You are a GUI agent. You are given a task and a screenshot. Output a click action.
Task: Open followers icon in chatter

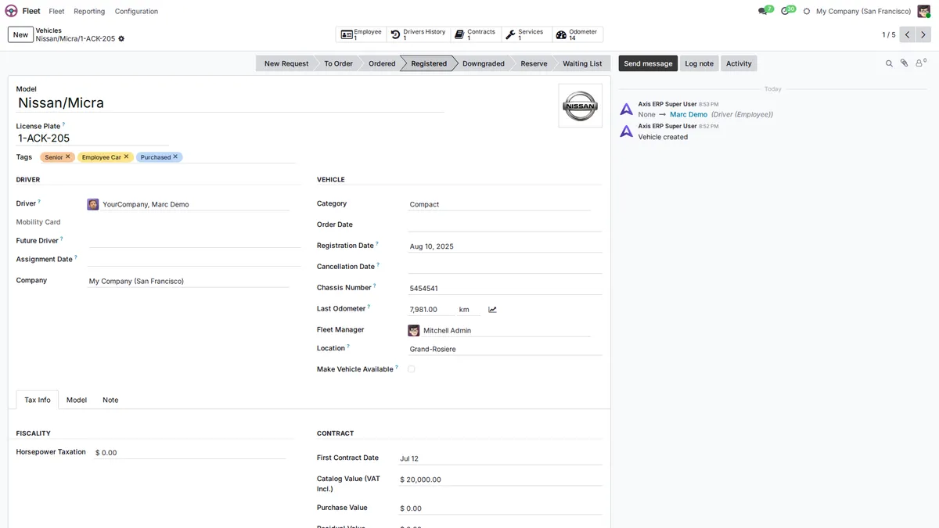[x=920, y=63]
